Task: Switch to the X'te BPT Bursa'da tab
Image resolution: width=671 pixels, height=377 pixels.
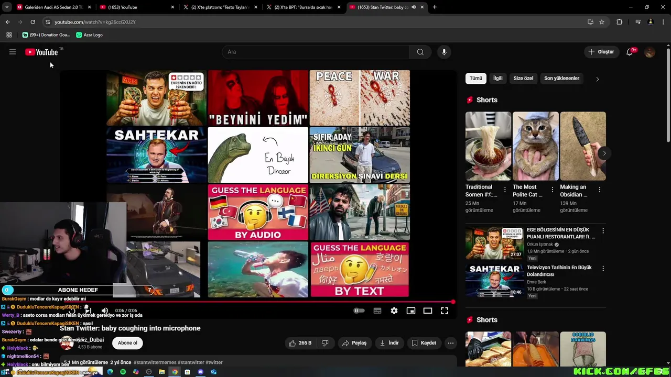Action: 303,7
